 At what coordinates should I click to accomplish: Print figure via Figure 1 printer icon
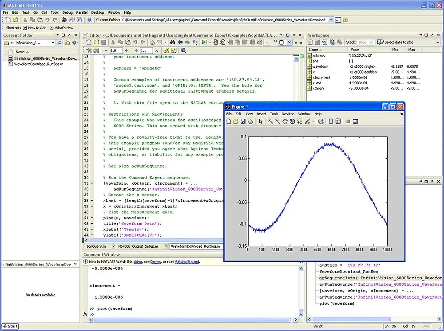250,121
